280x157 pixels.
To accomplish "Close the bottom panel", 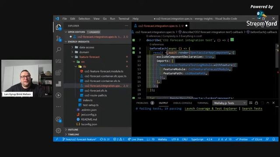I will (x=273, y=103).
